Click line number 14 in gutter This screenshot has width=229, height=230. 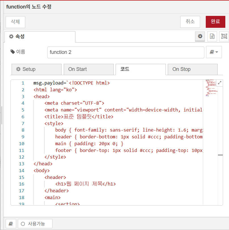(22, 170)
